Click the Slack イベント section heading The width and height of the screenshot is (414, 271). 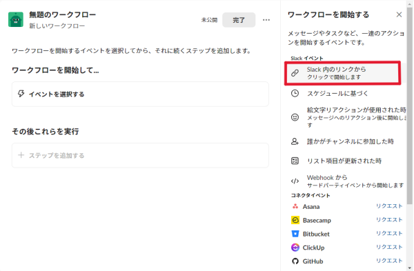[307, 59]
